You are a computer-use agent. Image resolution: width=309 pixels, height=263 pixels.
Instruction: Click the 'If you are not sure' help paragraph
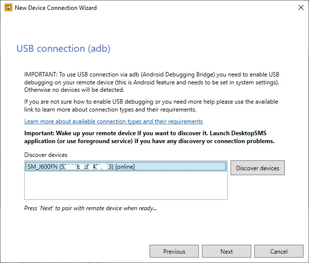click(x=151, y=106)
